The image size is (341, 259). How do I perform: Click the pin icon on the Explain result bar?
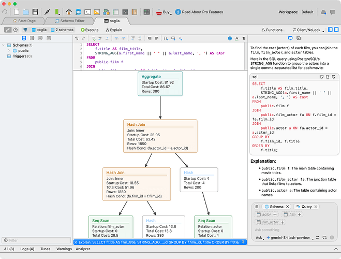pos(243,242)
